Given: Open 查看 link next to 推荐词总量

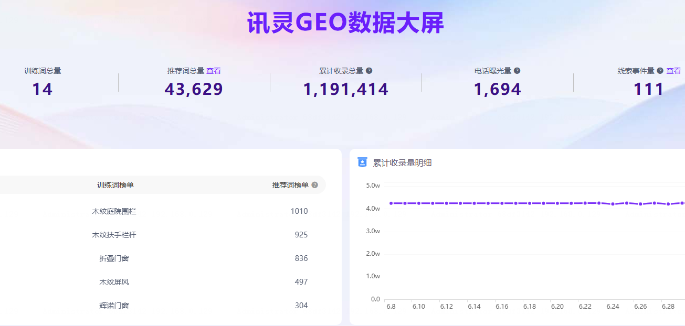Looking at the screenshot, I should (x=214, y=71).
